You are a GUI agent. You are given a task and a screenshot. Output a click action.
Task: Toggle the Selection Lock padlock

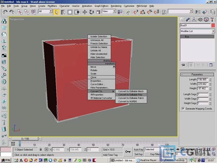[x=41, y=150]
